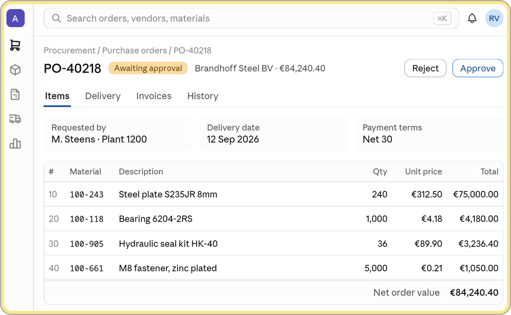The width and height of the screenshot is (511, 315).
Task: Click the Description column header
Action: (141, 172)
